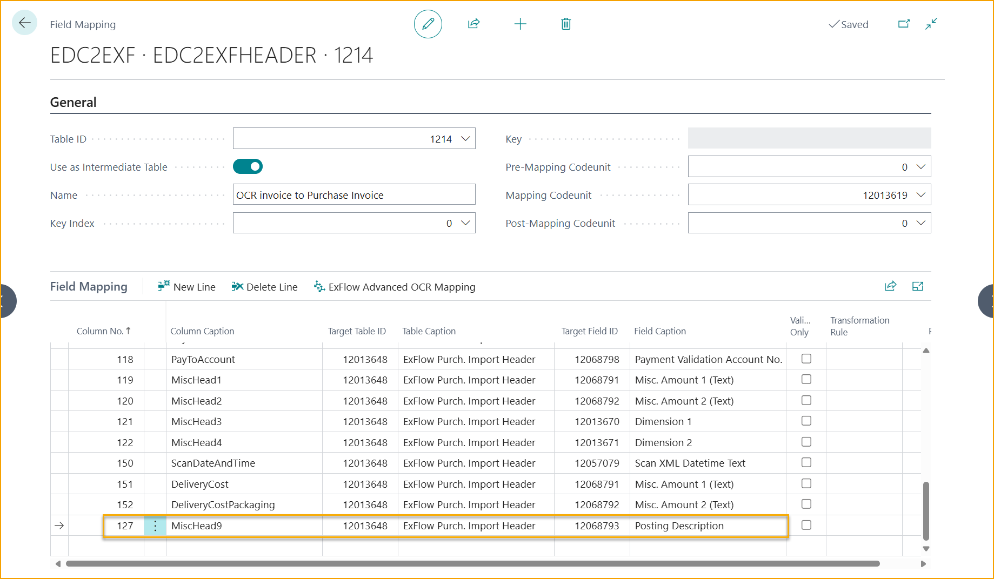Open page in new window icon
The image size is (994, 579).
904,24
